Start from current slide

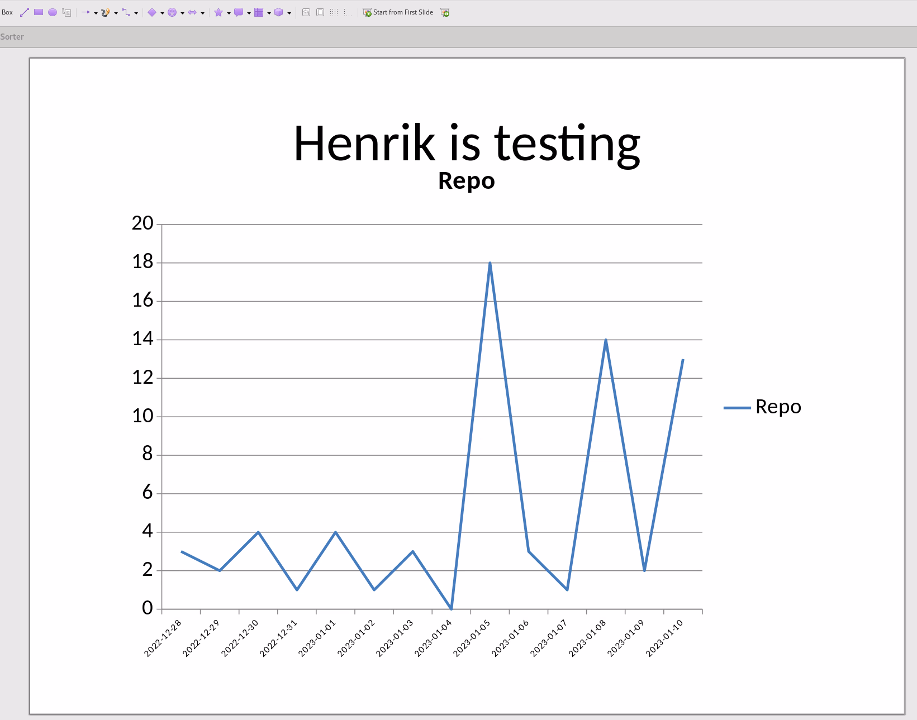pyautogui.click(x=444, y=12)
